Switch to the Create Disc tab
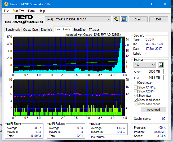173x142 pixels. click(x=30, y=30)
